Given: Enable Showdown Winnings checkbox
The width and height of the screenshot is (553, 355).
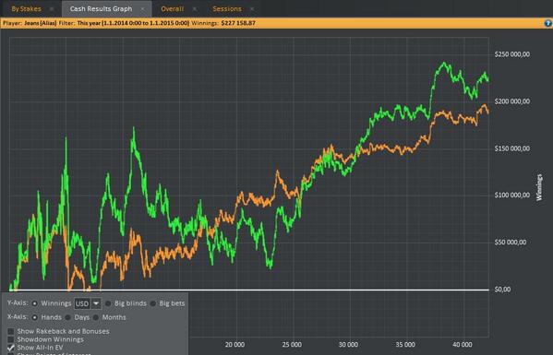Looking at the screenshot, I should pyautogui.click(x=11, y=339).
